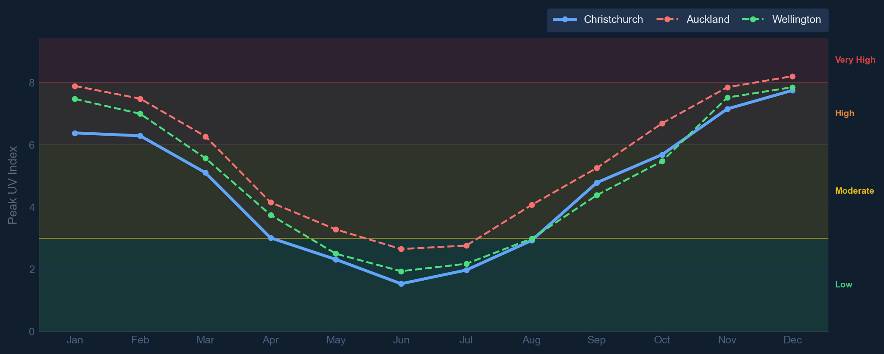Click the "Jan" x-axis label
The width and height of the screenshot is (884, 354).
coord(75,340)
